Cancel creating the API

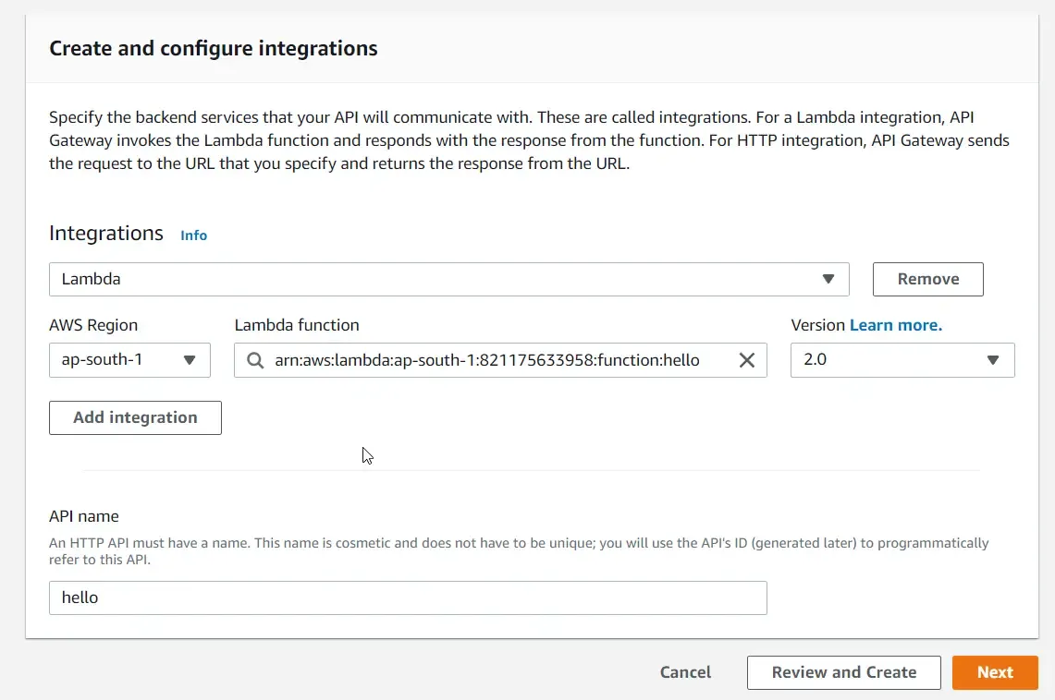pos(685,672)
